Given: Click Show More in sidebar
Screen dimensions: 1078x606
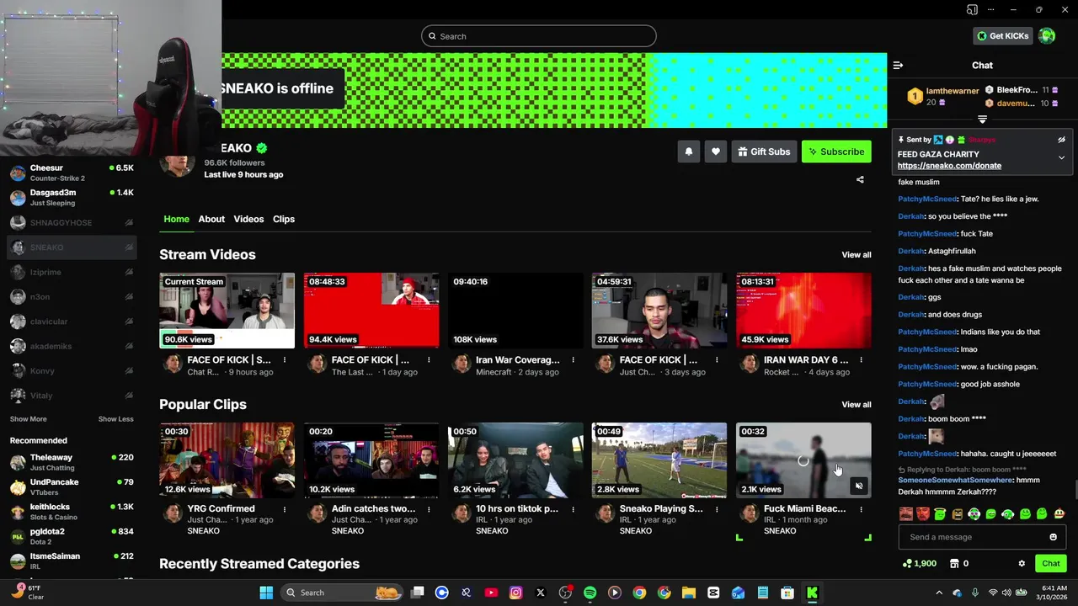Looking at the screenshot, I should tap(28, 419).
